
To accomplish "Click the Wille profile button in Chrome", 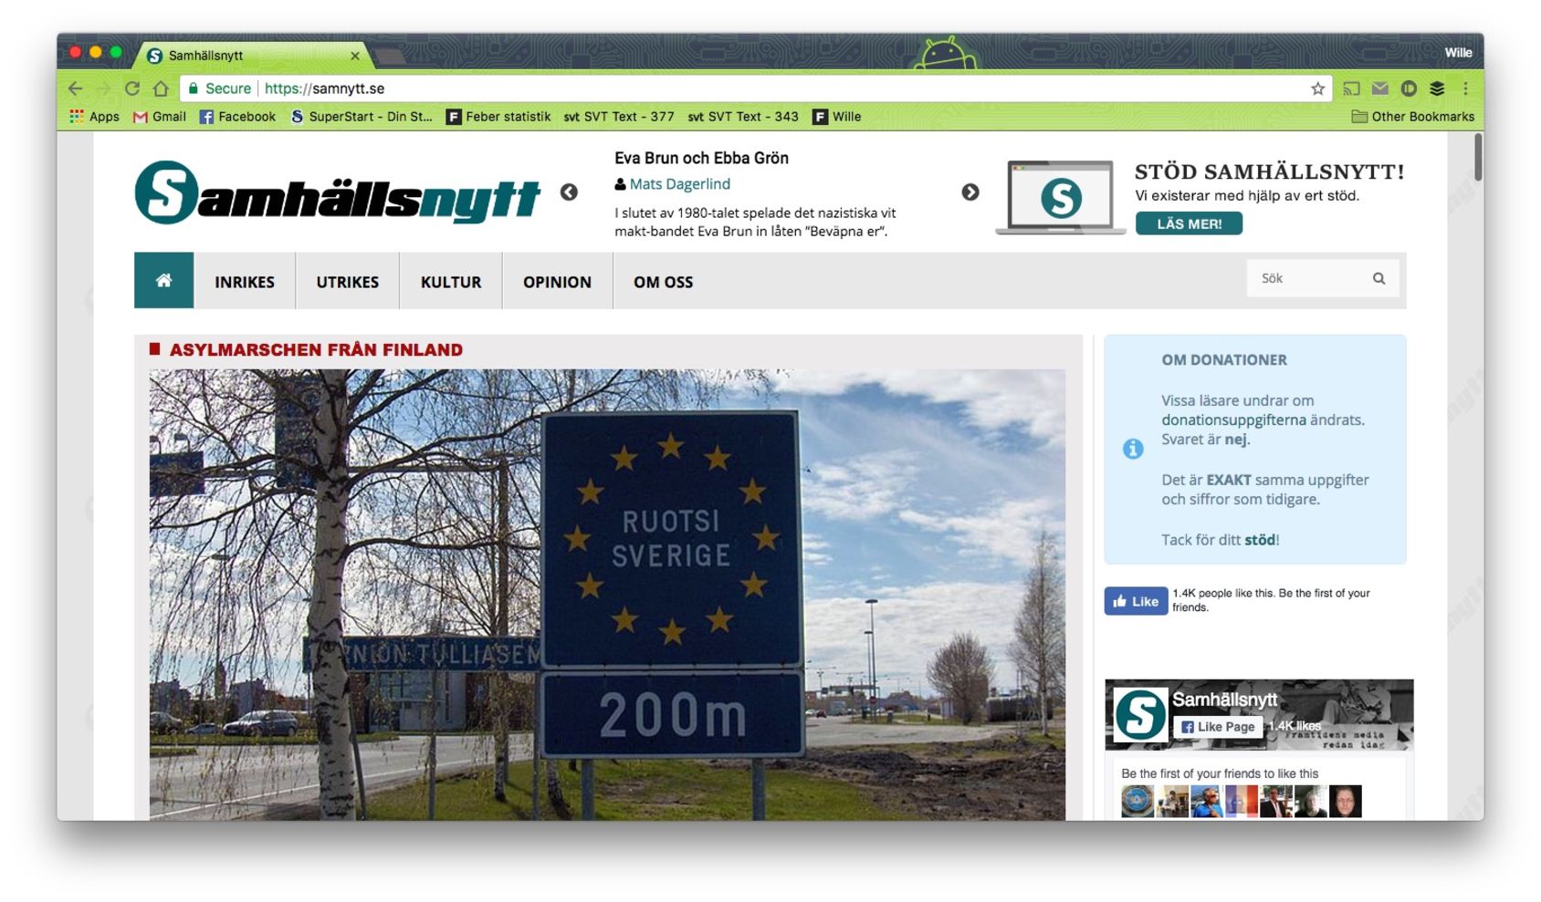I will [1458, 53].
